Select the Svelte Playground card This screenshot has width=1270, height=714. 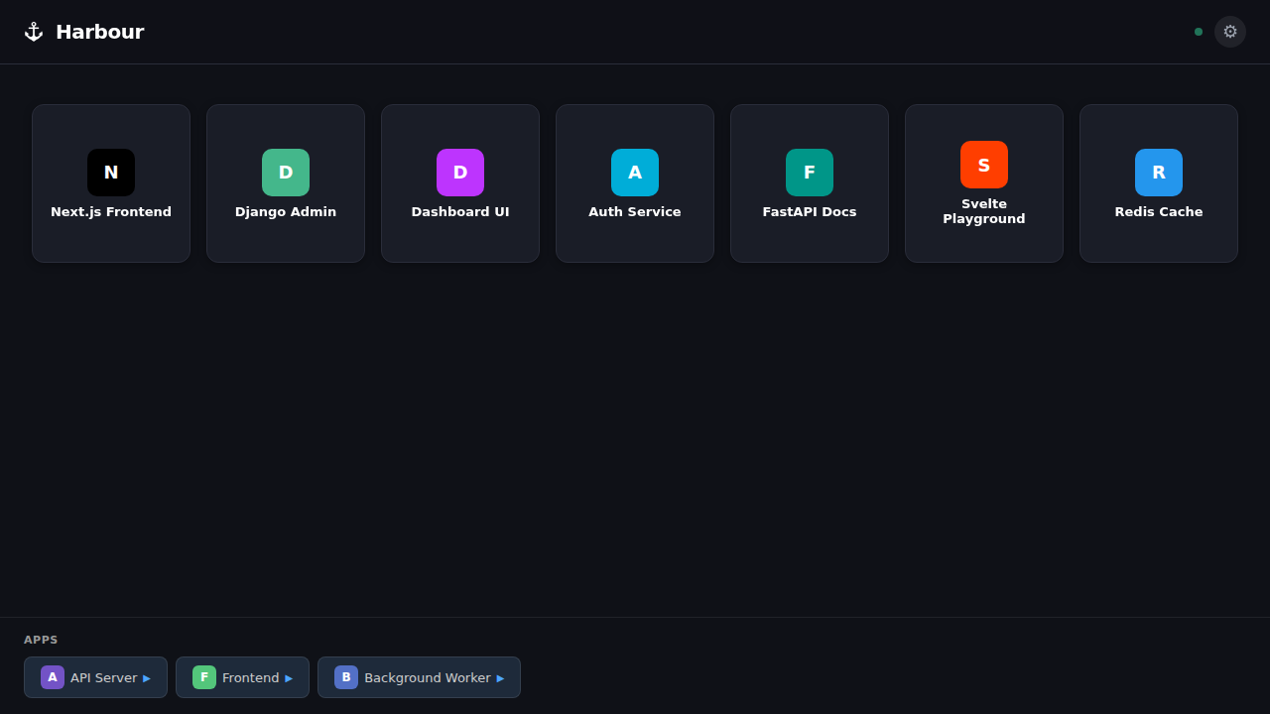984,183
